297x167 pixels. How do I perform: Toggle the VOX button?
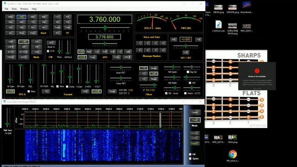coord(85,91)
